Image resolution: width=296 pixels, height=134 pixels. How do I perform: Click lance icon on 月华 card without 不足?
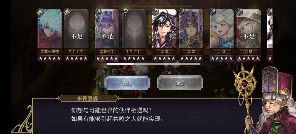[213, 12]
